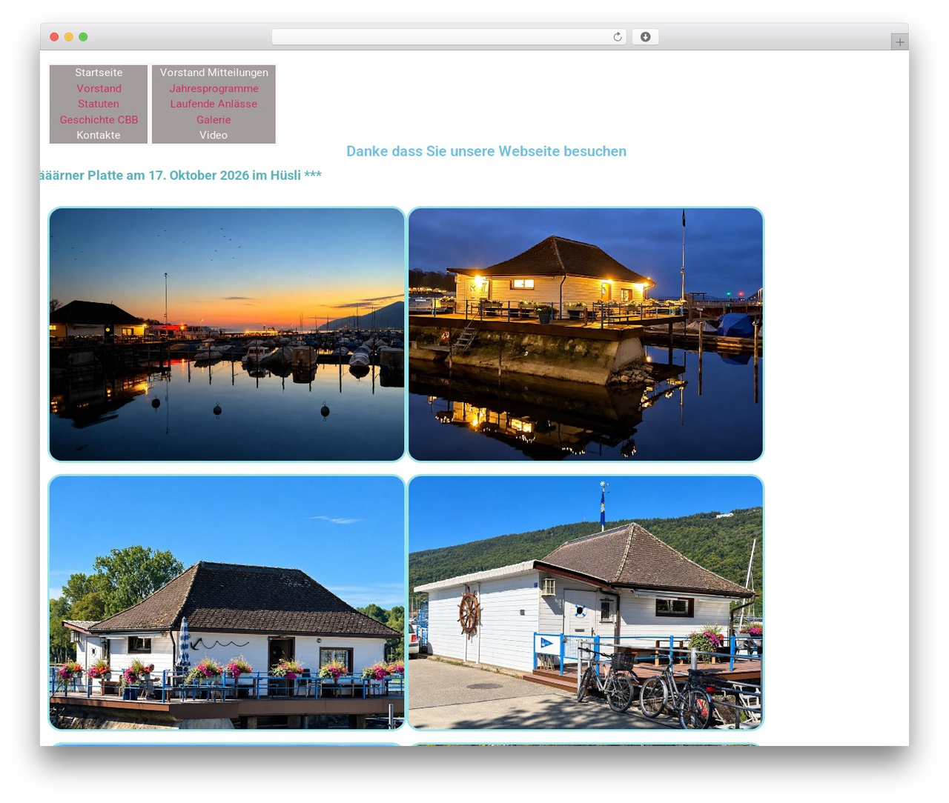This screenshot has height=803, width=949.
Task: Open the Galerie link
Action: 214,119
